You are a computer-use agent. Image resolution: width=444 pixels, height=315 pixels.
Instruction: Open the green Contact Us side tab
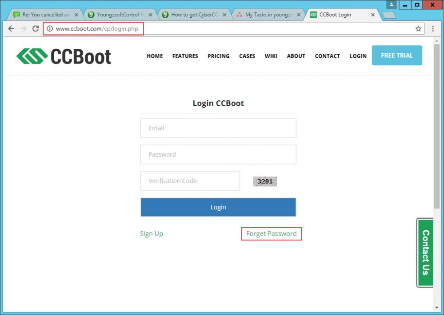point(425,252)
